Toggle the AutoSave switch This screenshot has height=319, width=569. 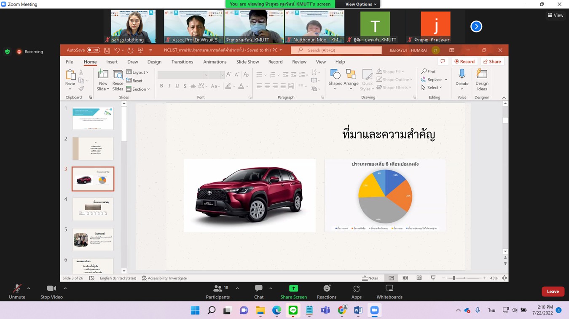93,50
